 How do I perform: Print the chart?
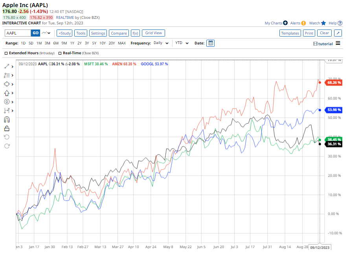tap(309, 33)
